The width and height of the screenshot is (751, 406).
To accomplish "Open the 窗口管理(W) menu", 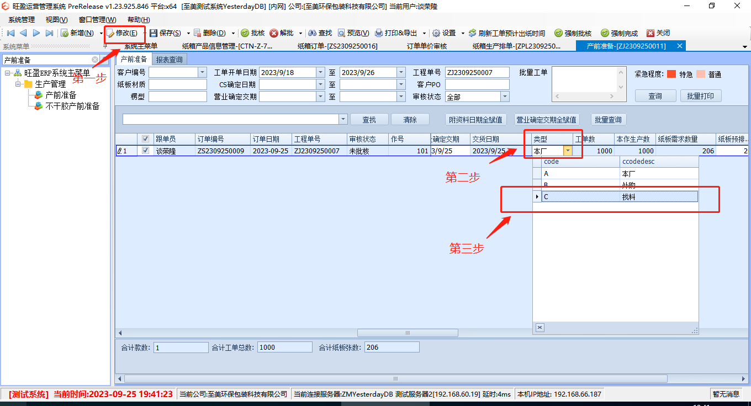I will [96, 19].
